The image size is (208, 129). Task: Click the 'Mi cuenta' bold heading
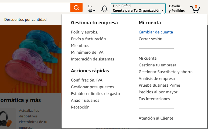point(150,23)
